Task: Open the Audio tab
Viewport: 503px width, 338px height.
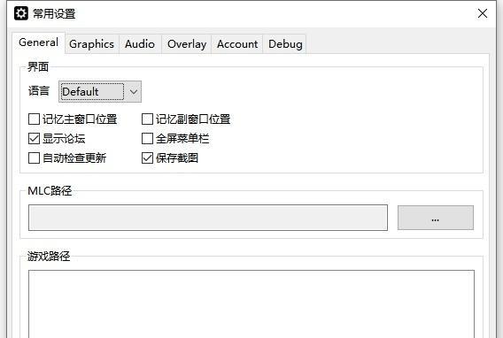Action: coord(140,44)
